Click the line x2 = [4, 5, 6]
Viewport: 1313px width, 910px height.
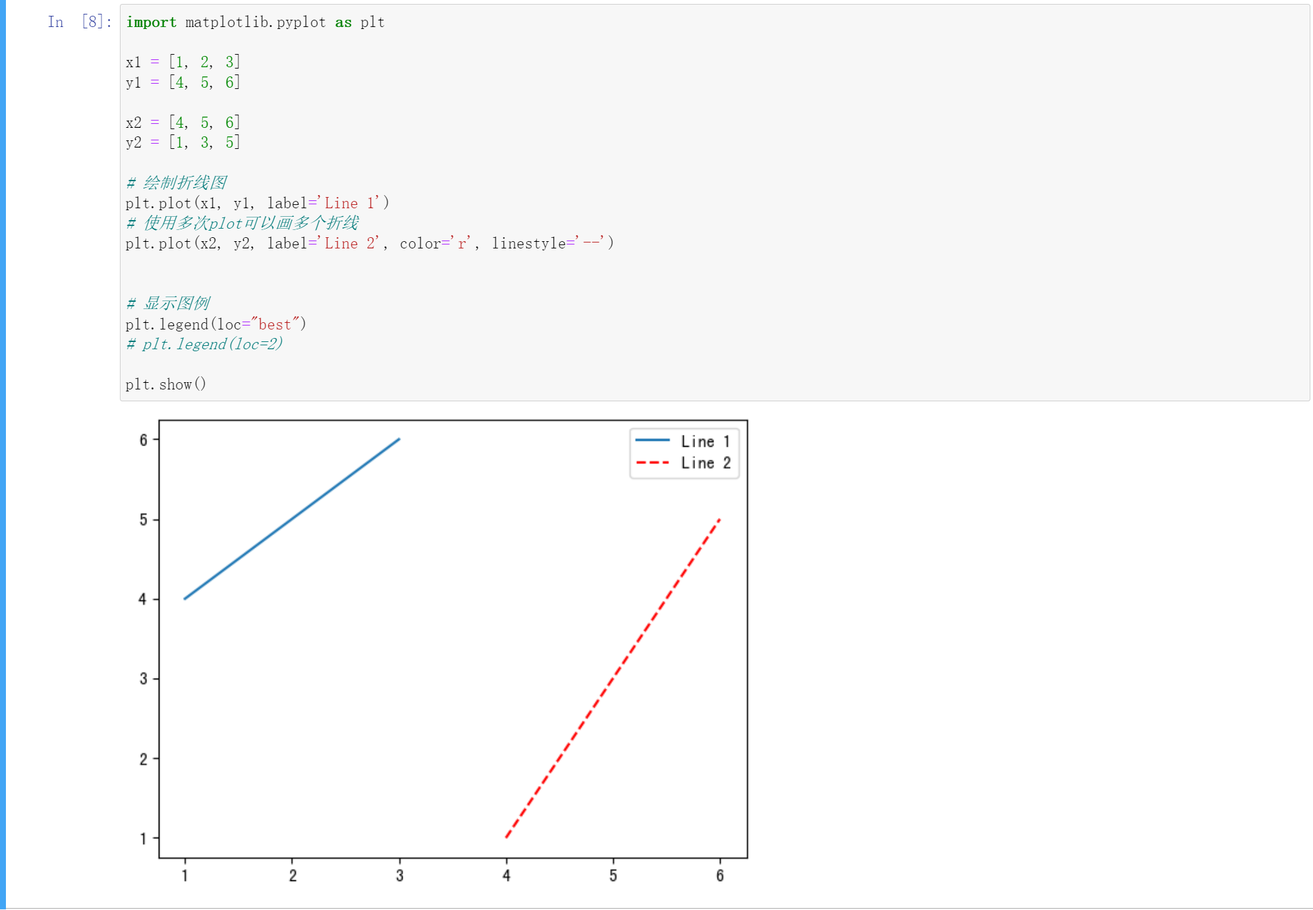click(183, 123)
